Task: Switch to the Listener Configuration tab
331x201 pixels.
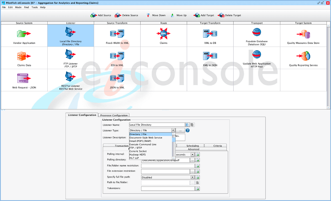Action: [x=82, y=115]
